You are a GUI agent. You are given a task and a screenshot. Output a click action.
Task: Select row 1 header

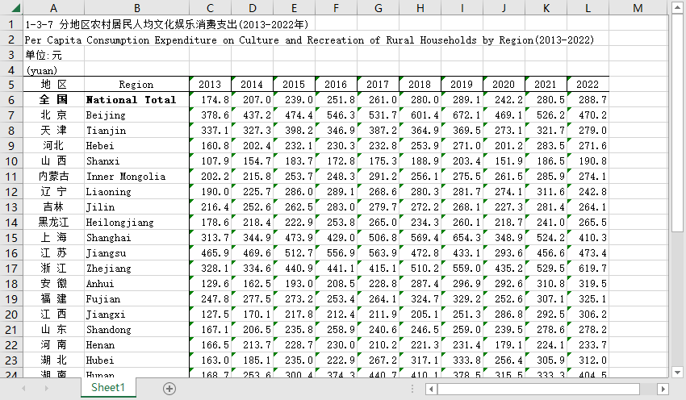(x=11, y=24)
